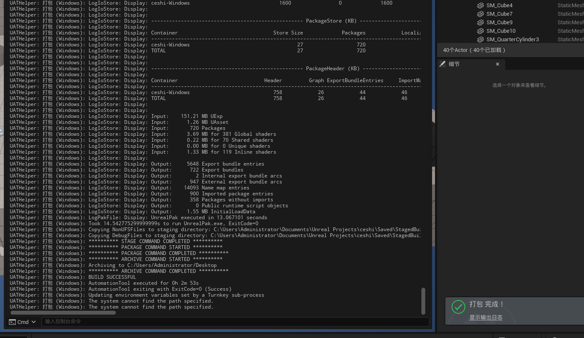Image resolution: width=584 pixels, height=338 pixels.
Task: Click the PackageHeader (KB) section heading
Action: (333, 69)
